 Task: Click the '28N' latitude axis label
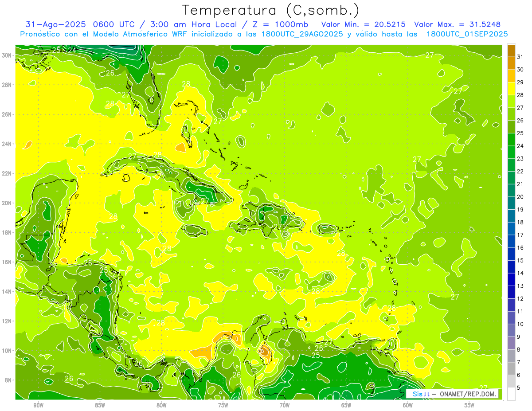pyautogui.click(x=7, y=85)
